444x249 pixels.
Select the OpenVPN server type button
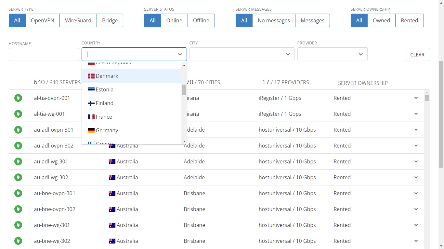43,20
